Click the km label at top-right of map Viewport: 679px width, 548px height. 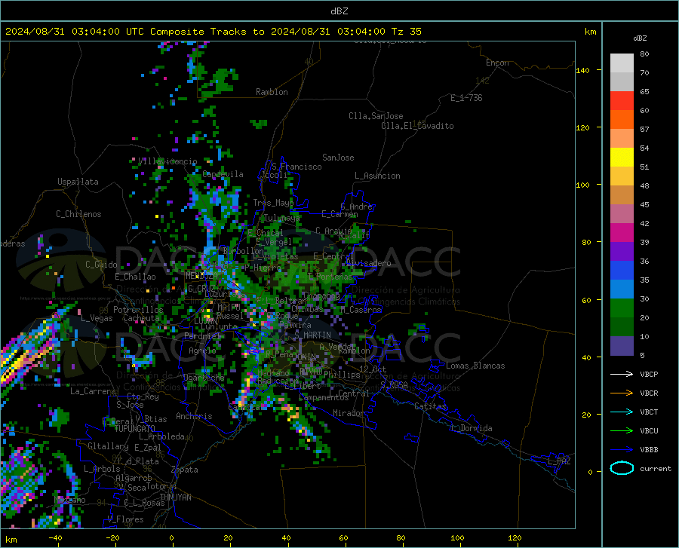pyautogui.click(x=590, y=32)
